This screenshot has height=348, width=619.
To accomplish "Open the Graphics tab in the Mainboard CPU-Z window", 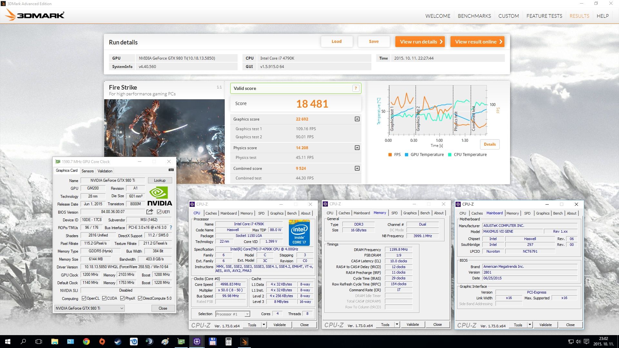I will (543, 213).
